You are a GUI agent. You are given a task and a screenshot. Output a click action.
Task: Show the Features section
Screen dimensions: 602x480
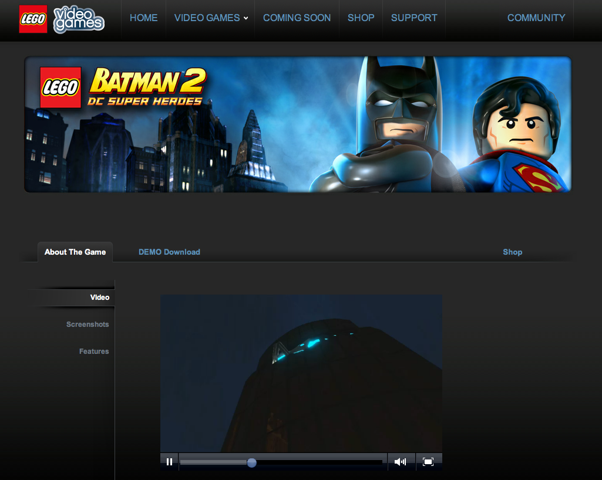click(x=94, y=351)
